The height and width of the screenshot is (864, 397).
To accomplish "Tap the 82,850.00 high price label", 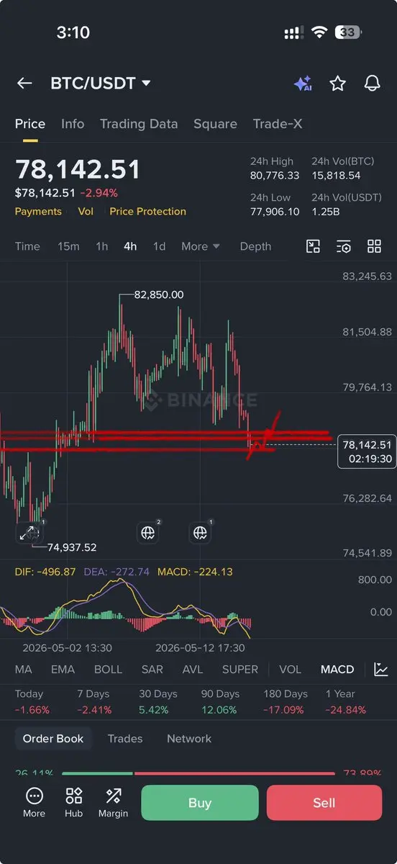I will [x=159, y=294].
